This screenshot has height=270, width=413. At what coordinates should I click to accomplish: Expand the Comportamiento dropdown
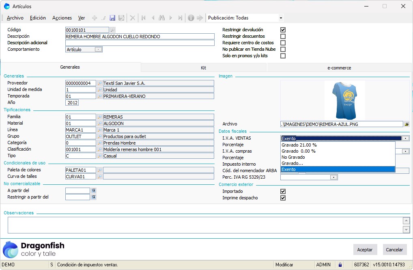pos(98,50)
